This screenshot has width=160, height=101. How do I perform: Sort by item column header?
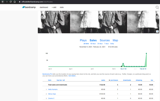tap(50, 80)
